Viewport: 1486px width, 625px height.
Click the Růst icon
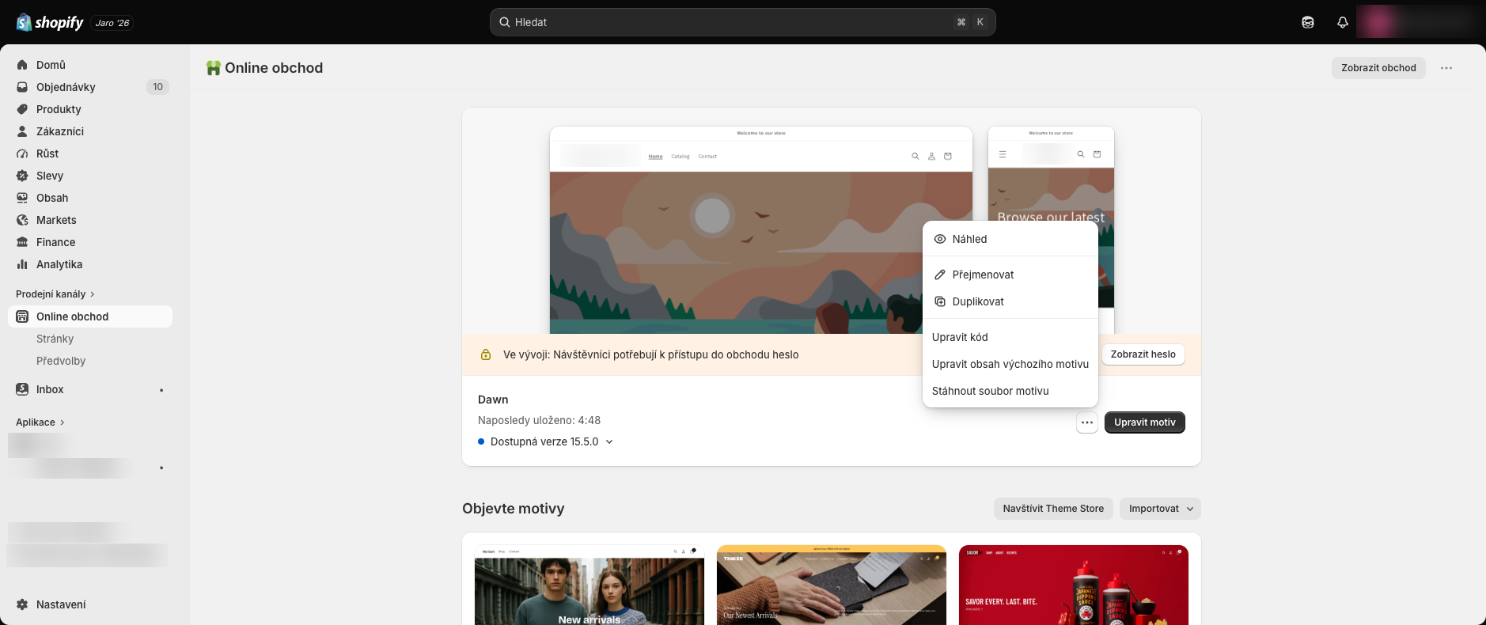(x=22, y=153)
